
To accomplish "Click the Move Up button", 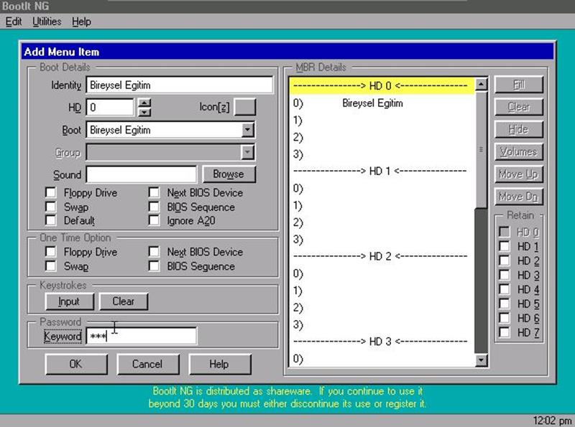I will (x=519, y=174).
